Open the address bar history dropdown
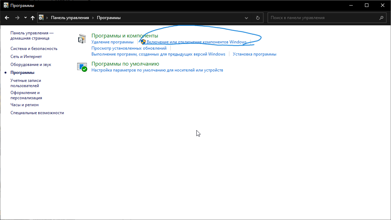 point(246,18)
